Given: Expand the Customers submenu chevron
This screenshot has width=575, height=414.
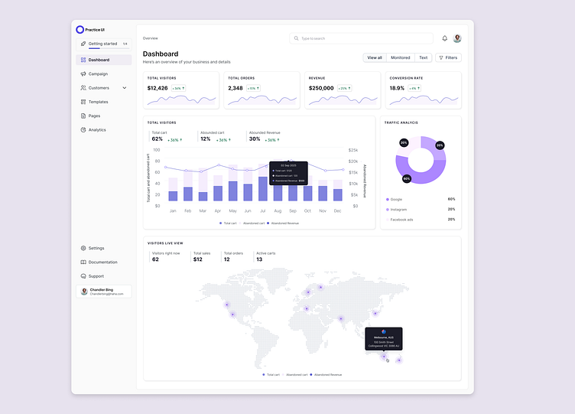Looking at the screenshot, I should [x=125, y=88].
